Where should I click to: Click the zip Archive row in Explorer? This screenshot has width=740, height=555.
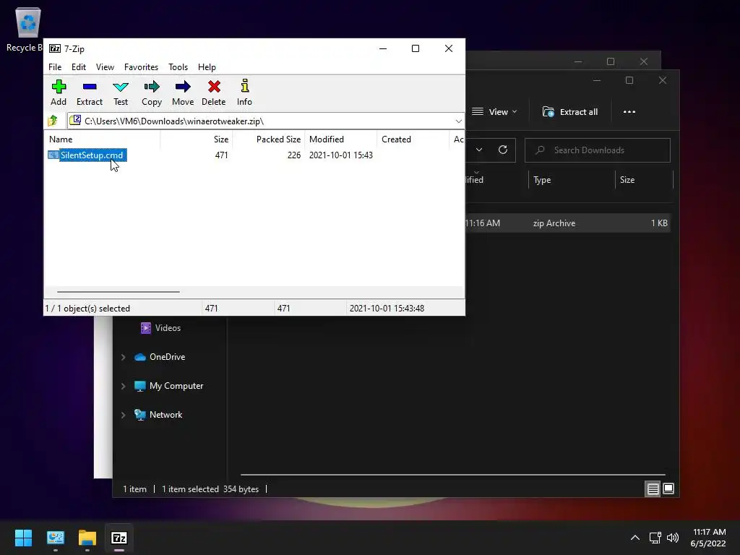(567, 223)
